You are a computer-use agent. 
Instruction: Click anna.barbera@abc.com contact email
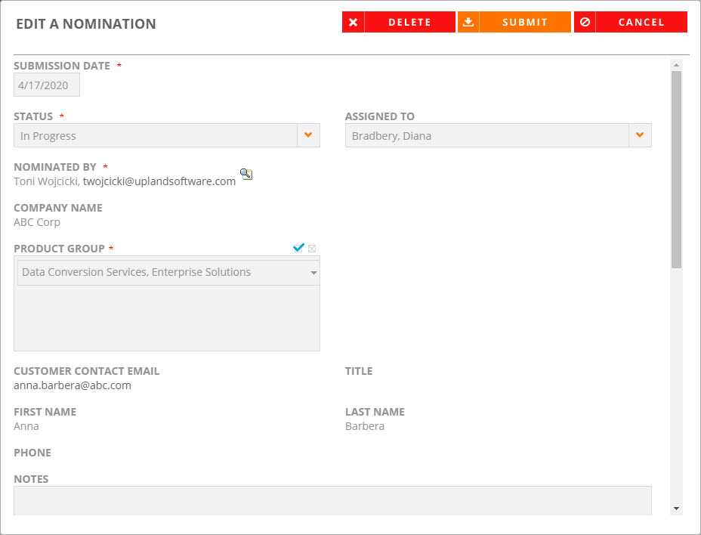pos(73,385)
